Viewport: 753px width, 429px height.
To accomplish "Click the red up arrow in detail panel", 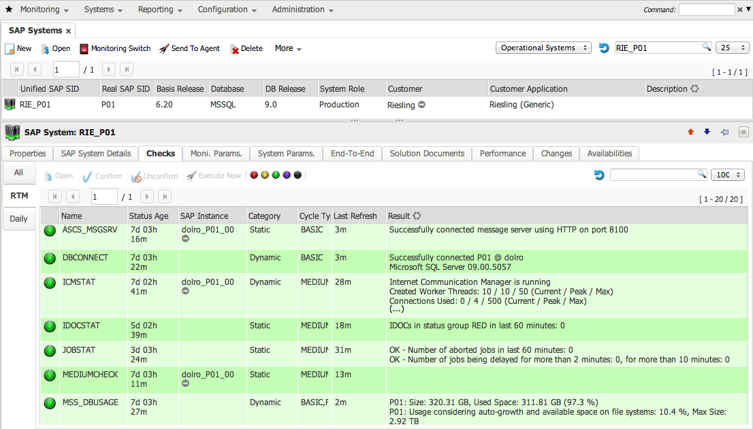I will pyautogui.click(x=690, y=132).
